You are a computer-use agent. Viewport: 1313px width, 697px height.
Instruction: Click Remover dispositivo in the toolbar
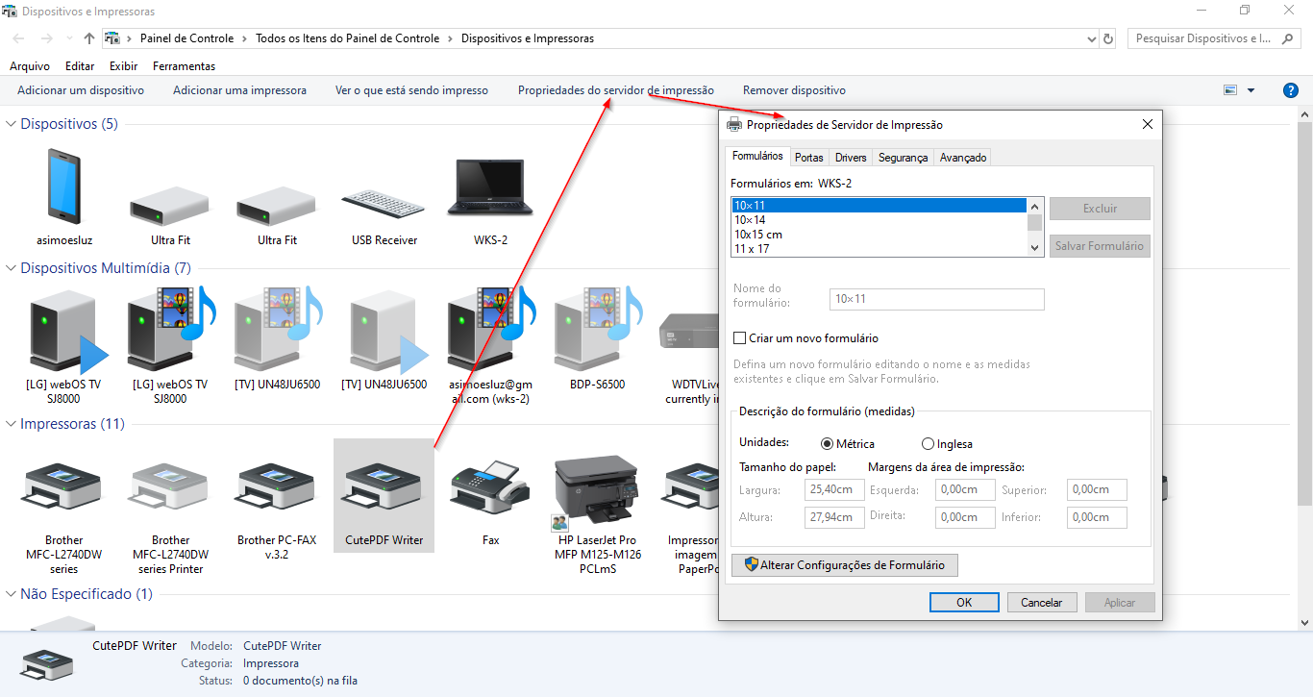tap(794, 90)
